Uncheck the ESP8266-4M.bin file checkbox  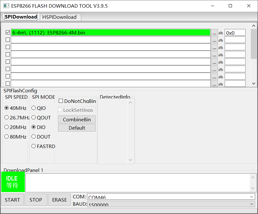click(8, 32)
